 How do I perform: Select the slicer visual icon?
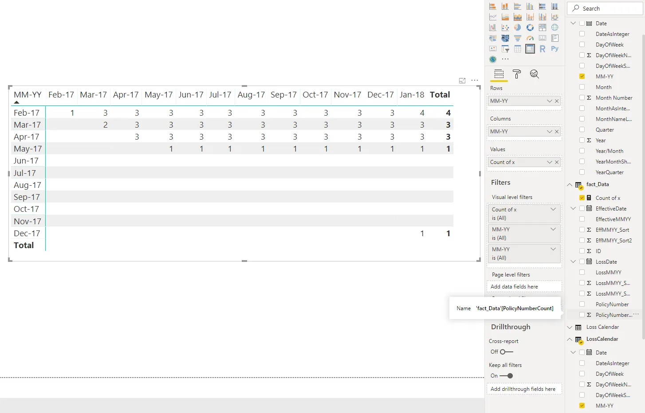click(505, 49)
